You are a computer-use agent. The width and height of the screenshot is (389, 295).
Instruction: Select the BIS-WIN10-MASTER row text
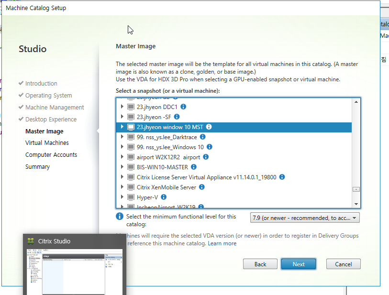click(162, 167)
